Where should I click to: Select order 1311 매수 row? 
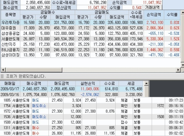[92, 128]
